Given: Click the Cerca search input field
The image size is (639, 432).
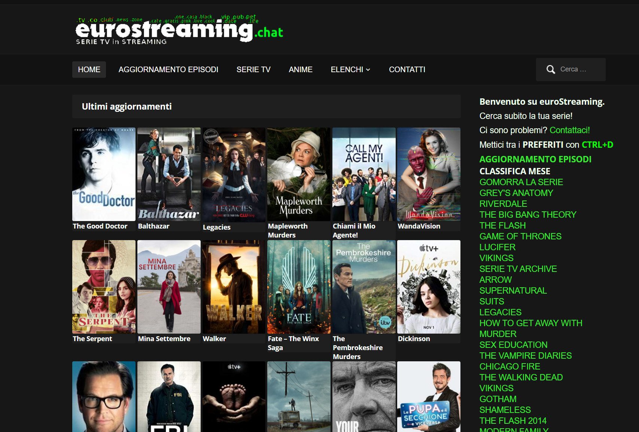Looking at the screenshot, I should tap(578, 70).
